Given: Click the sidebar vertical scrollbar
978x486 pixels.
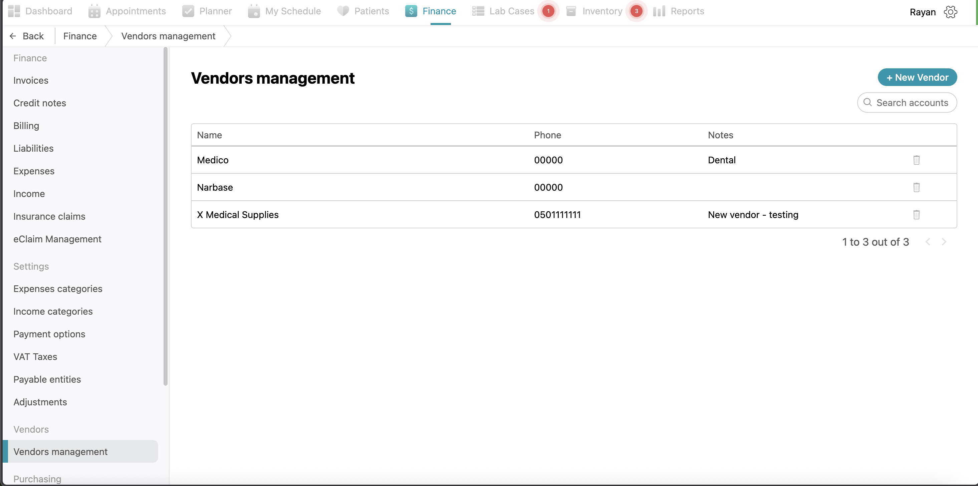Looking at the screenshot, I should point(165,216).
